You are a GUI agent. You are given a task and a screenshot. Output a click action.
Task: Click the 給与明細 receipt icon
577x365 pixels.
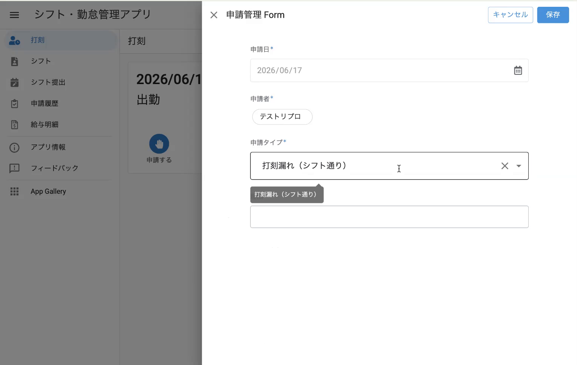tap(14, 125)
